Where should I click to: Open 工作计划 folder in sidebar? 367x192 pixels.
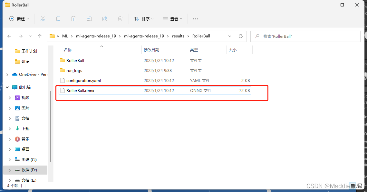click(26, 51)
